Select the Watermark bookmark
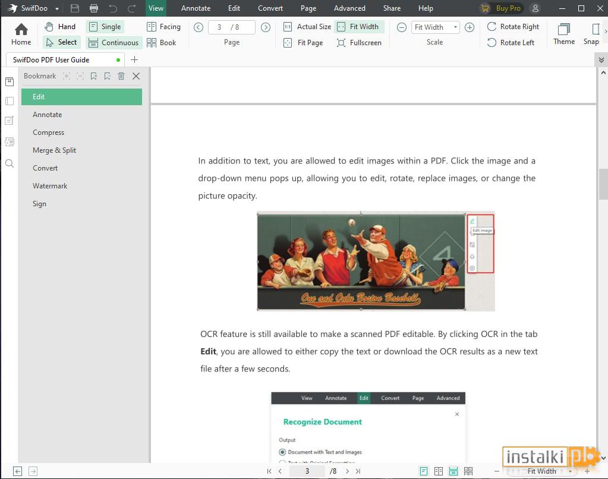The height and width of the screenshot is (479, 608). [81, 186]
